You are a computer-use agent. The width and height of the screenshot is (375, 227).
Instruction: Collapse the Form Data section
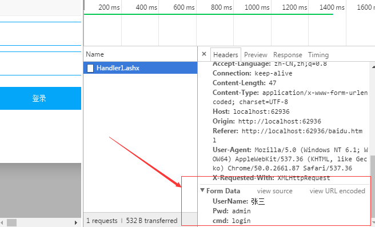coord(202,190)
